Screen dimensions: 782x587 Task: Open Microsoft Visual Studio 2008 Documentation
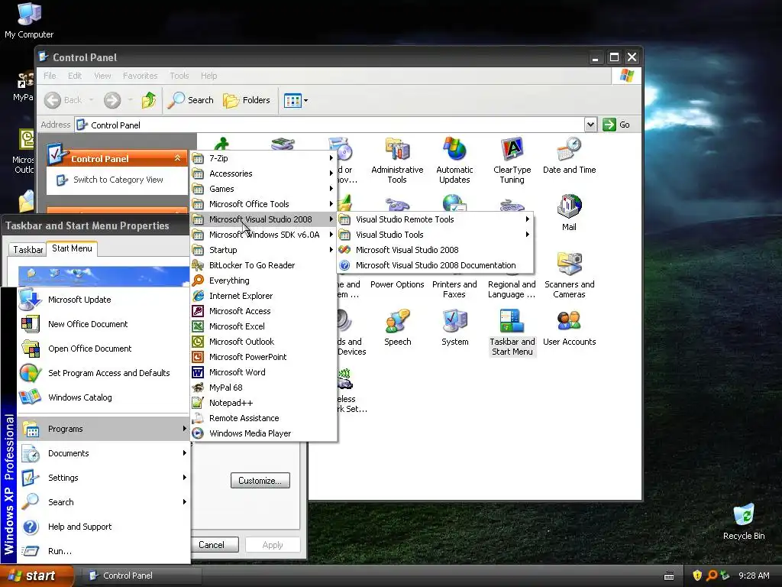tap(435, 265)
